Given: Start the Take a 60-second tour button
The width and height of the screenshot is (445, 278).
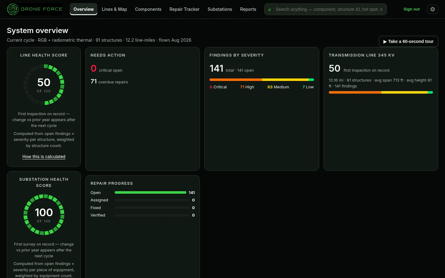Looking at the screenshot, I should point(409,41).
